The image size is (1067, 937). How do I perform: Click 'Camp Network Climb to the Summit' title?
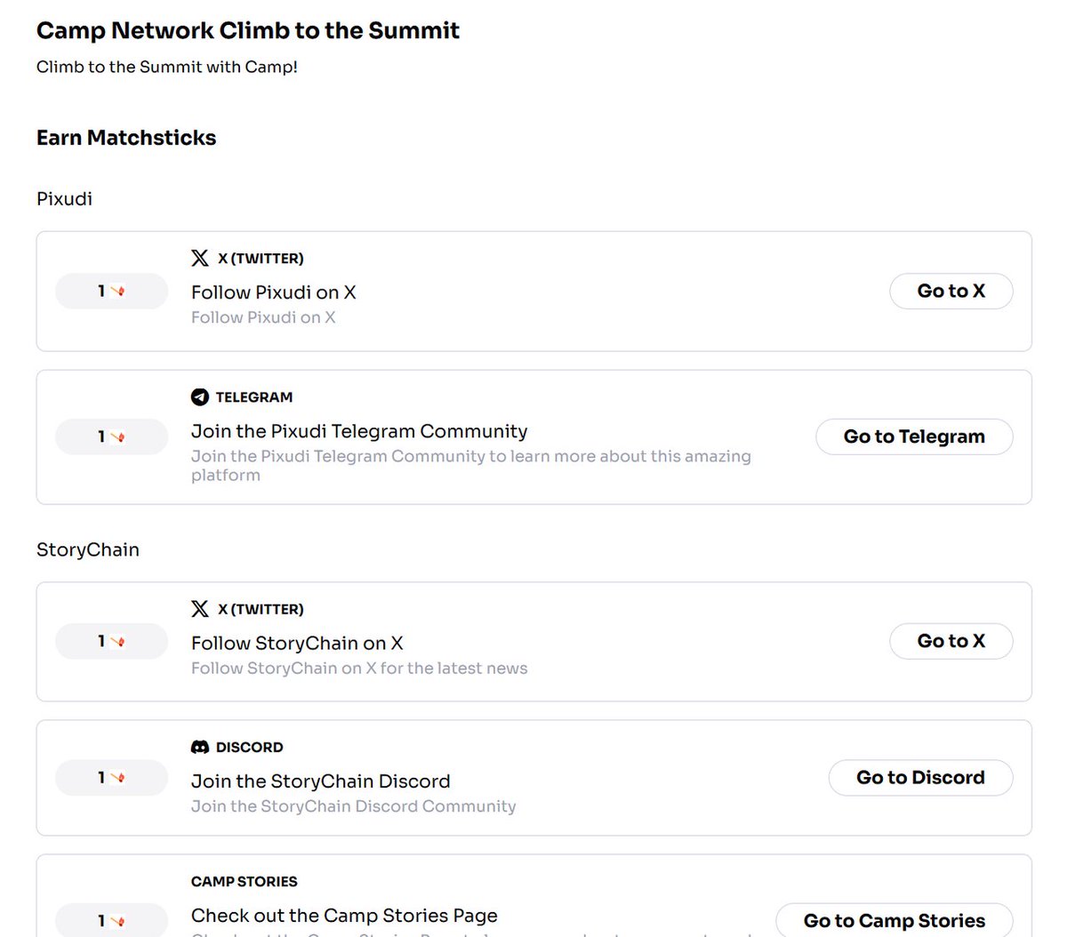coord(248,30)
